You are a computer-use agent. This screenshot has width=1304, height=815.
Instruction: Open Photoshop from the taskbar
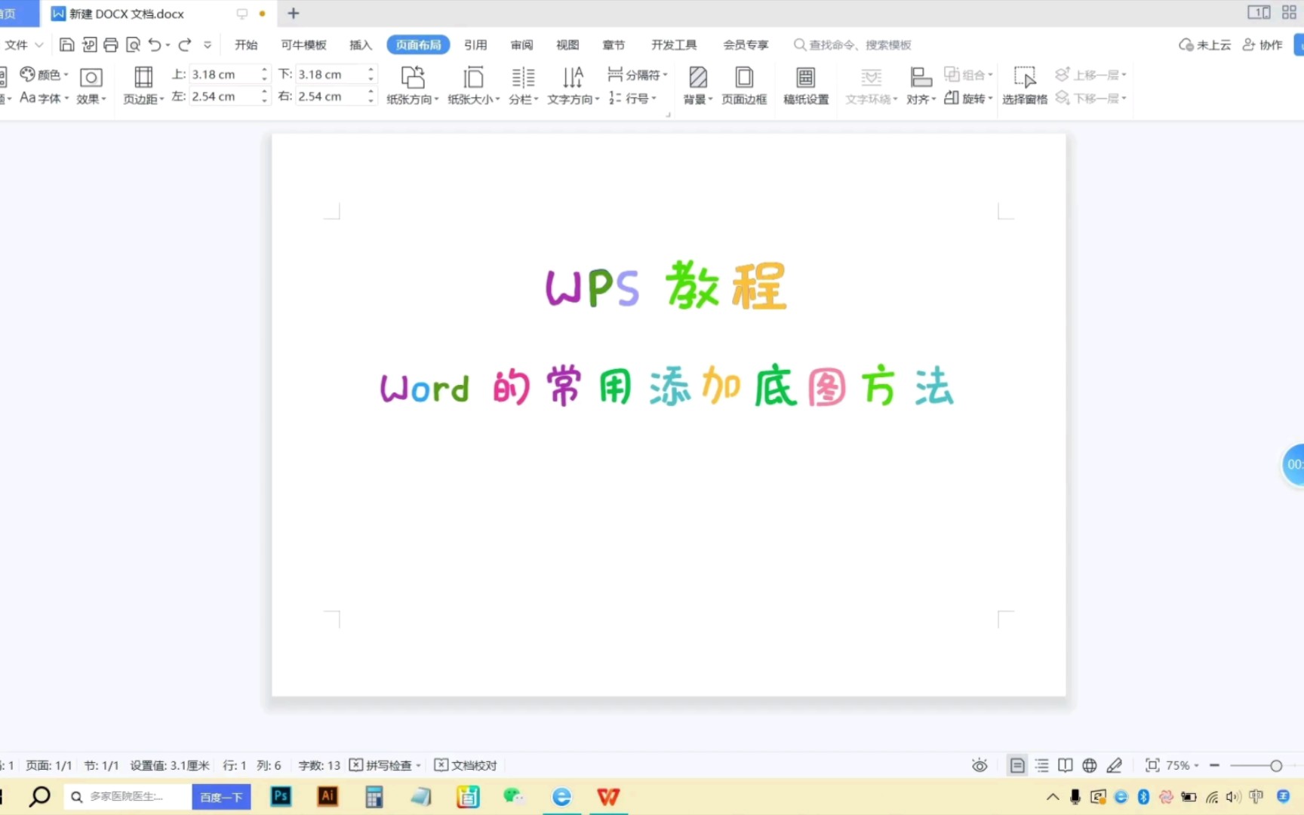(x=281, y=796)
